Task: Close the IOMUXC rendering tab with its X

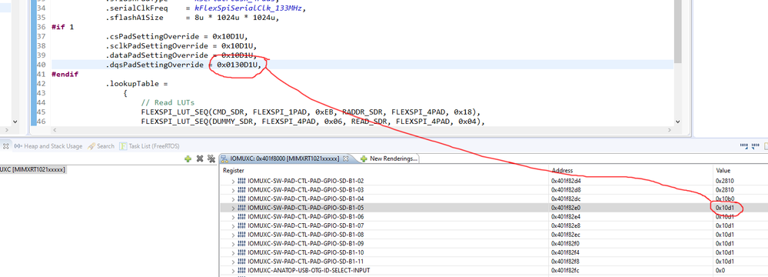Action: point(345,159)
